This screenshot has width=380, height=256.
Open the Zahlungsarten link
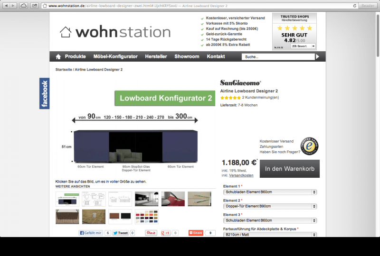(x=271, y=146)
